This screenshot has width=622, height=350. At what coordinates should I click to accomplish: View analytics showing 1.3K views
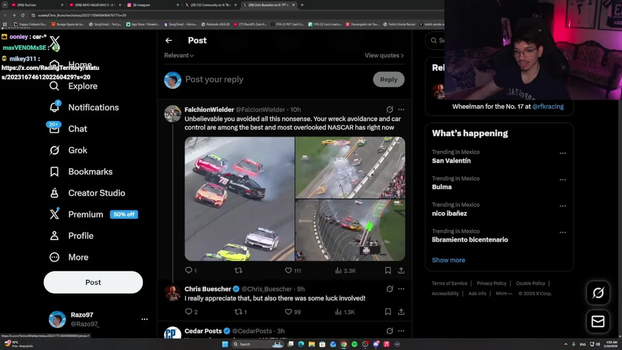(x=346, y=312)
